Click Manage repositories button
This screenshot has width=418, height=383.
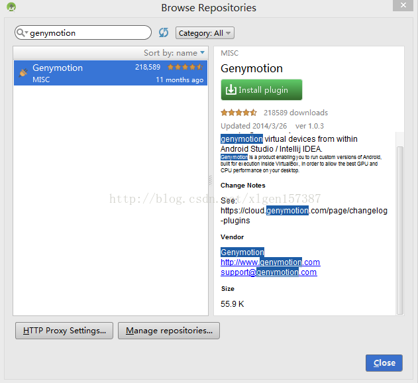pos(169,331)
